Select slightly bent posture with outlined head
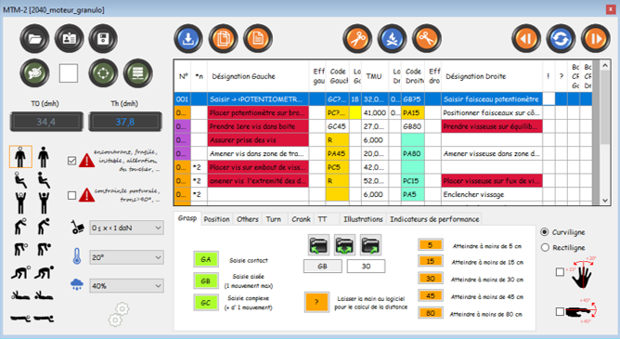 point(20,227)
